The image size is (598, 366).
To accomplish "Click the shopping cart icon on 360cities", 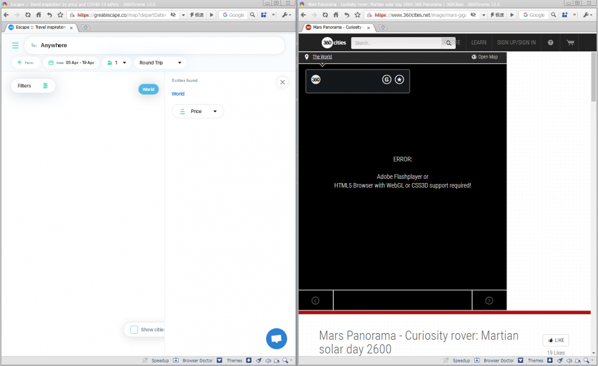I will pos(570,42).
